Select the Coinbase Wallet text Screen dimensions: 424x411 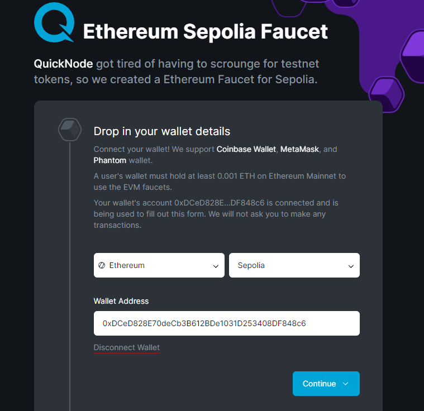(246, 149)
